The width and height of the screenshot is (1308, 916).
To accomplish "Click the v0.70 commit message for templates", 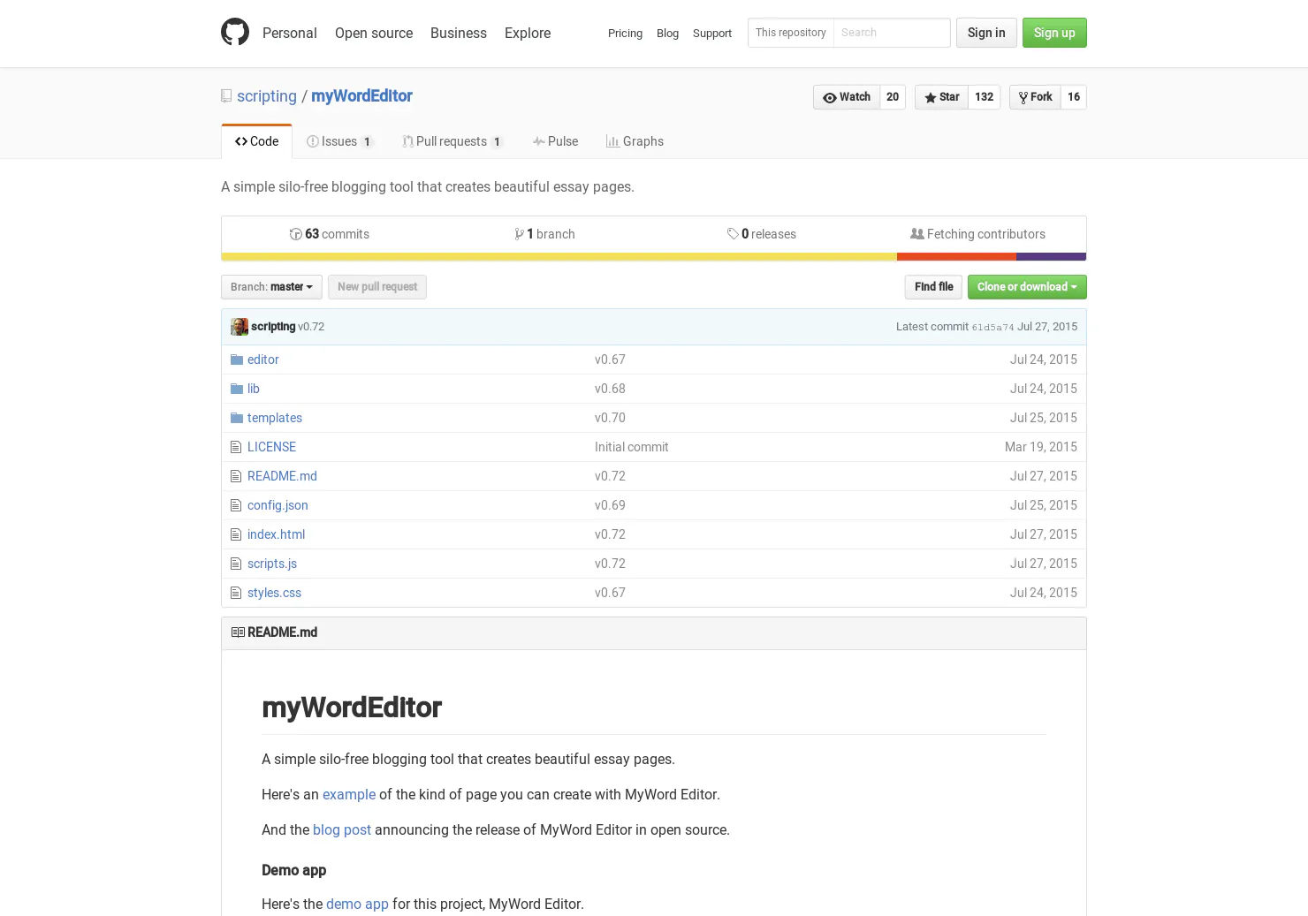I will [610, 418].
